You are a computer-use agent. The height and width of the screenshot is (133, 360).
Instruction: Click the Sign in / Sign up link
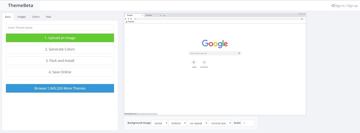pyautogui.click(x=344, y=6)
